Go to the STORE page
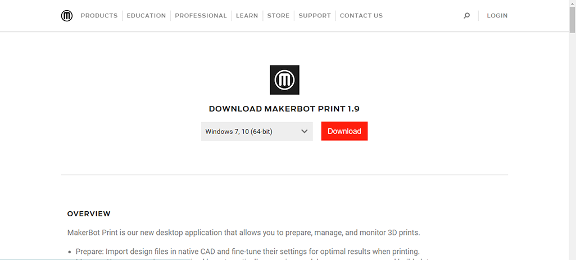This screenshot has height=260, width=576. pyautogui.click(x=278, y=16)
